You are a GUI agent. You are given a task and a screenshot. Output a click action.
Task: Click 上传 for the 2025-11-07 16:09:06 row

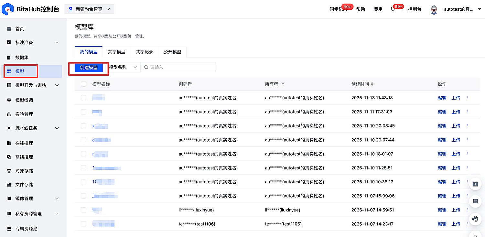pos(456,196)
